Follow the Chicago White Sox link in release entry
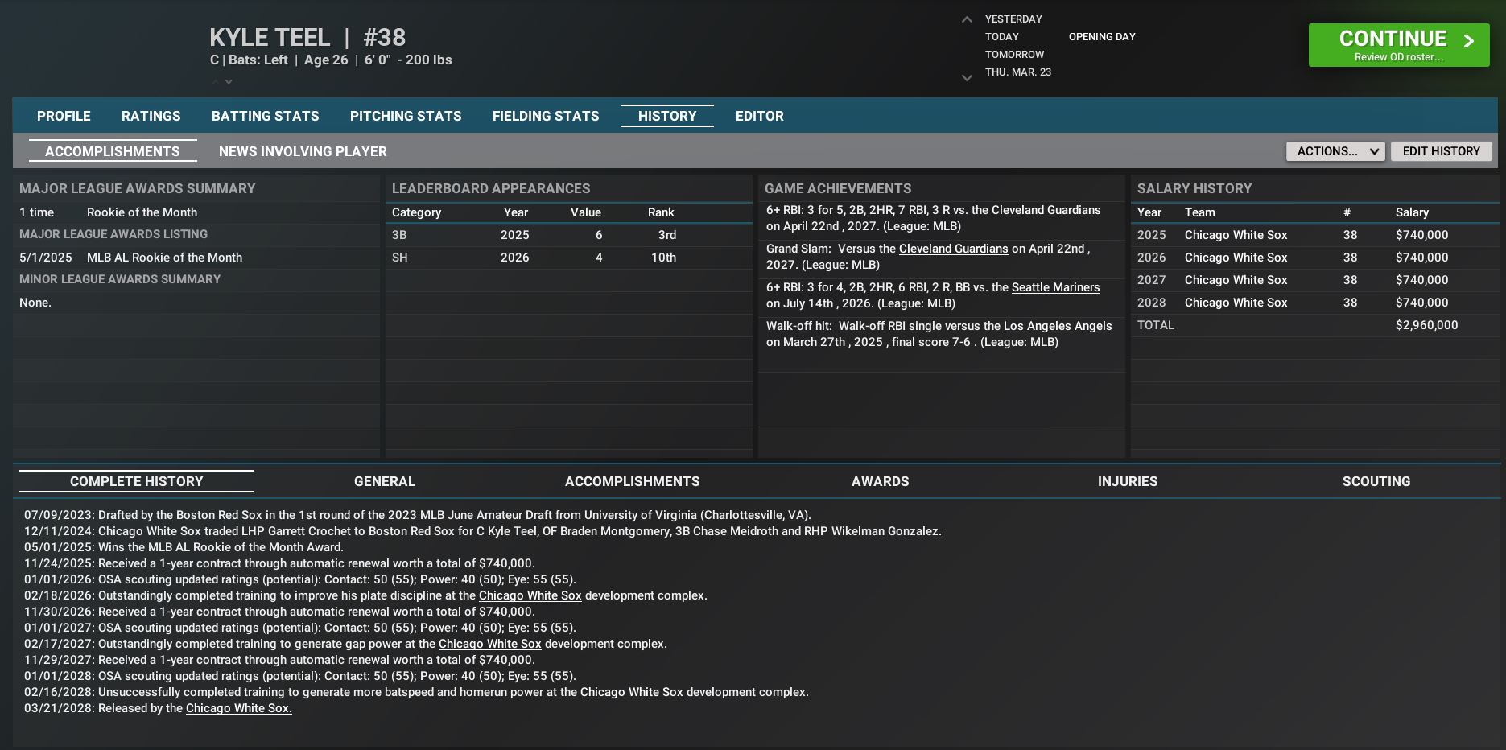 238,708
